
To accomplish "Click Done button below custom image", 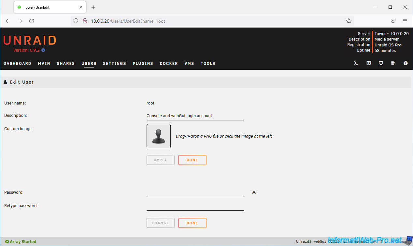I will (x=192, y=160).
